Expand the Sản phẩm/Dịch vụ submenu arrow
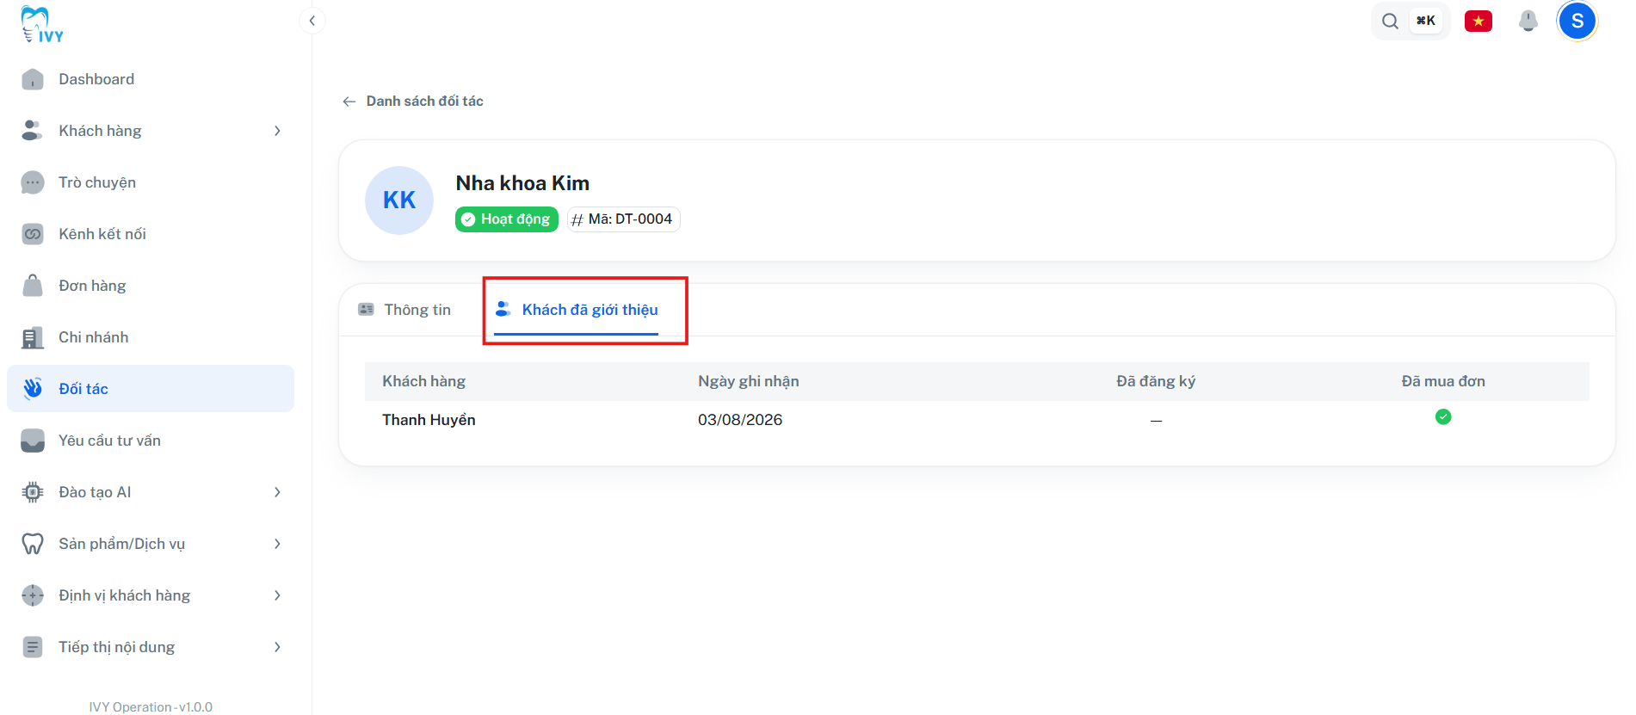The height and width of the screenshot is (715, 1636). [277, 544]
